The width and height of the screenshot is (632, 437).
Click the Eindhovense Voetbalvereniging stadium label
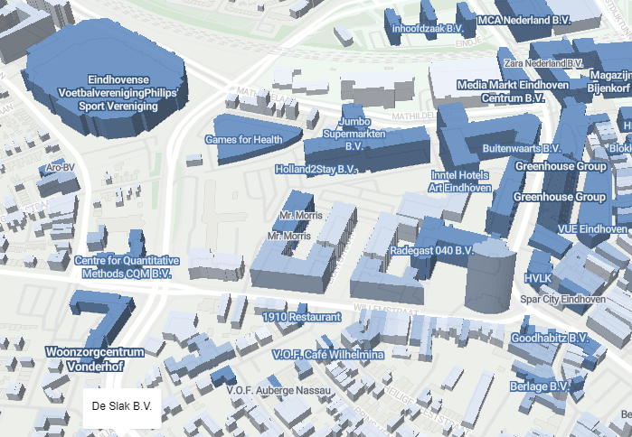click(118, 93)
